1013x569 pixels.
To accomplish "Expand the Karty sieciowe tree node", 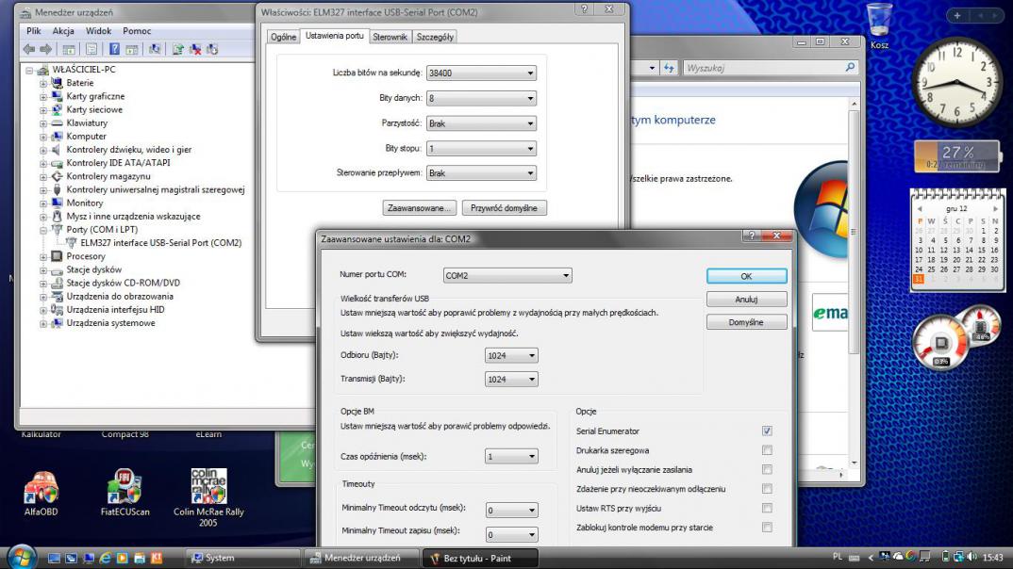I will [x=43, y=109].
